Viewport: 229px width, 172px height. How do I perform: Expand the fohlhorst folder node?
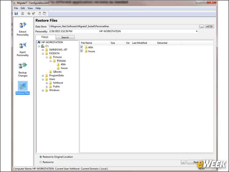pos(47,83)
